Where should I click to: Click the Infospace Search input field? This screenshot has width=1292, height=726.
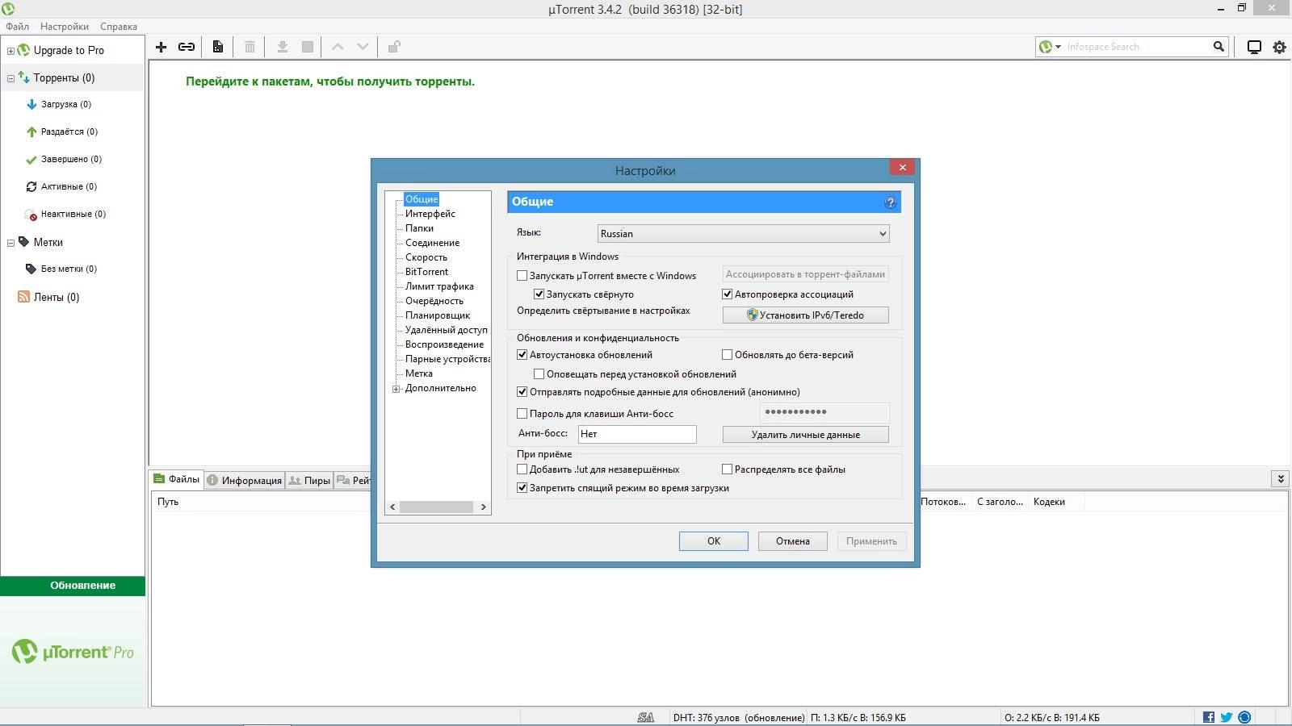(1136, 47)
